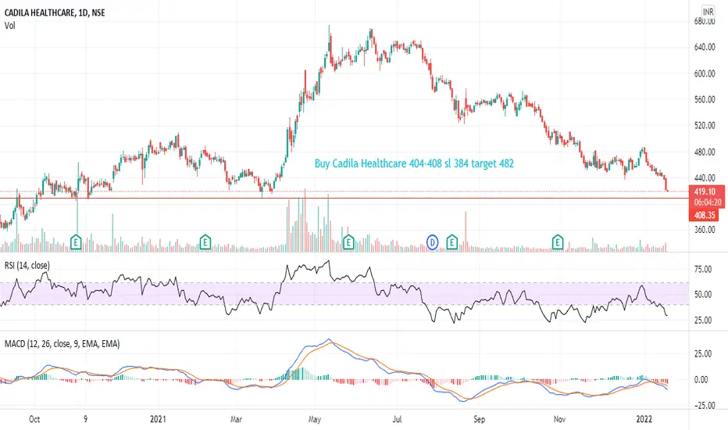Click the 640.00 price axis label
The height and width of the screenshot is (430, 728).
705,47
